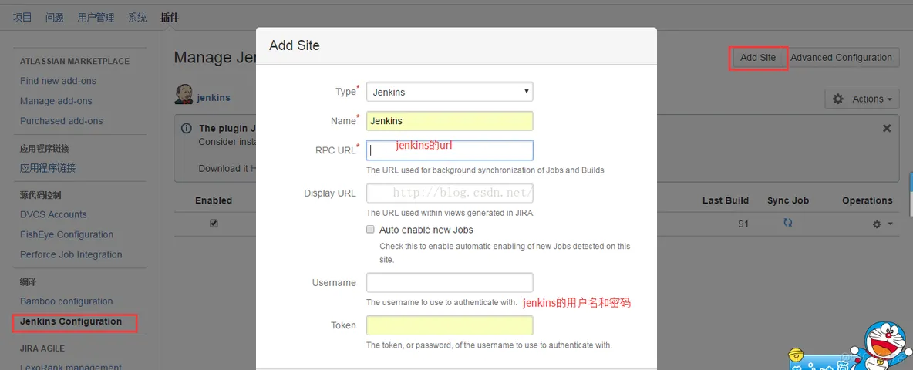913x370 pixels.
Task: Click the info icon in the plugin notice
Action: pos(187,128)
